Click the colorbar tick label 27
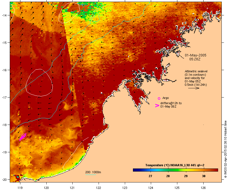 150,176
